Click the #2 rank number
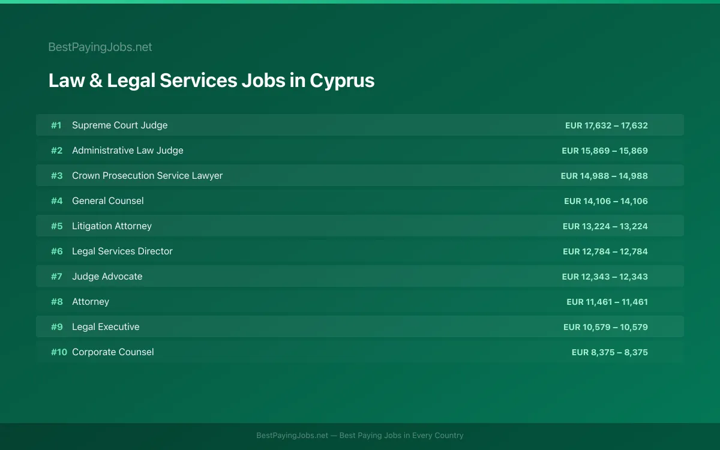Viewport: 720px width, 450px height. (x=56, y=151)
